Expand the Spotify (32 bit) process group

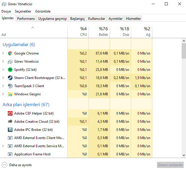pyautogui.click(x=3, y=70)
